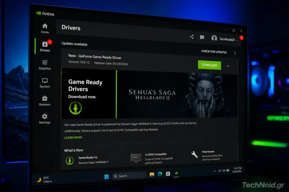Open the three-dot more options menu
Screen dimensions: 289x192
(x=235, y=53)
